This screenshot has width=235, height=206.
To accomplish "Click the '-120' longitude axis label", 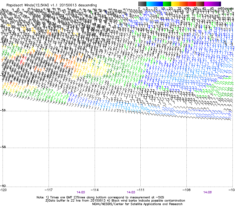I will click(3, 190).
